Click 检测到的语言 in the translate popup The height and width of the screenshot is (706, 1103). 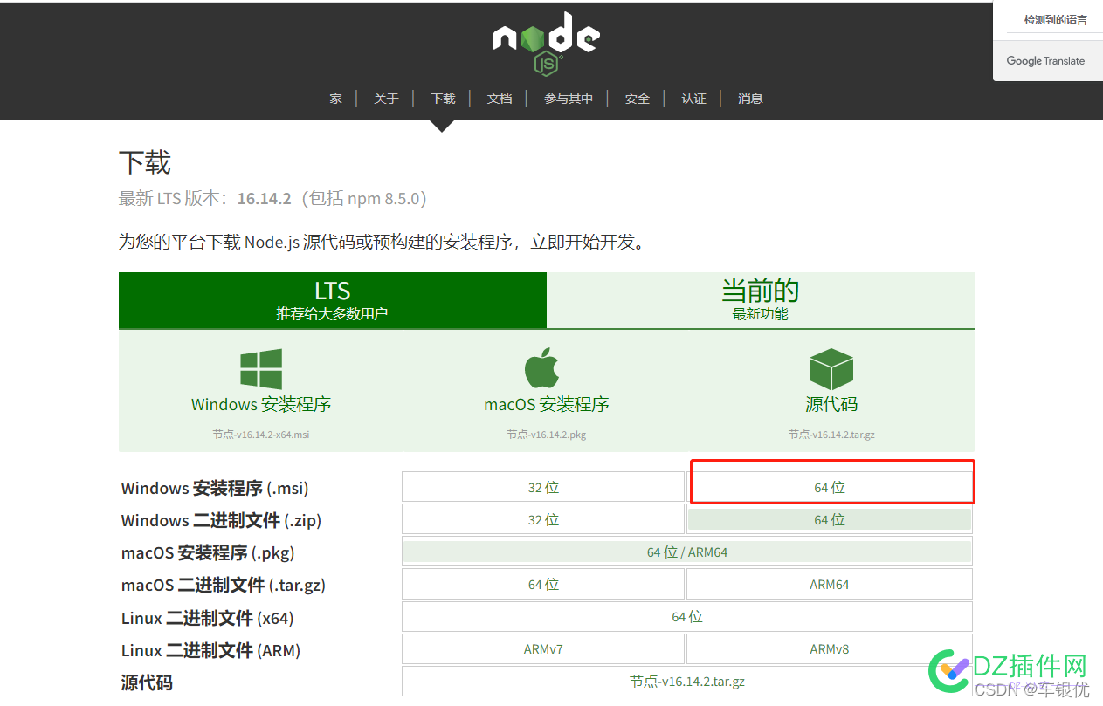point(1056,19)
